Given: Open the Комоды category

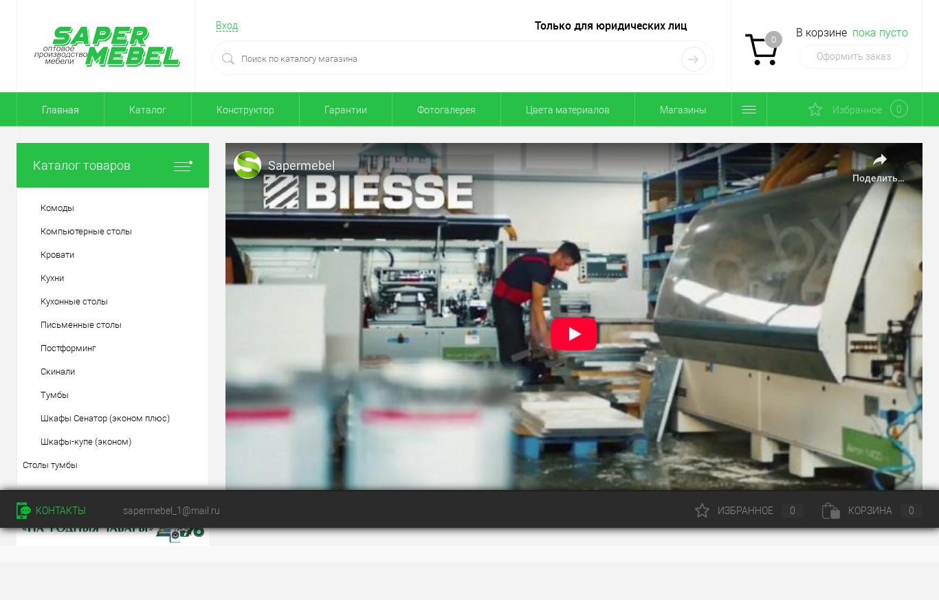Looking at the screenshot, I should pos(57,208).
